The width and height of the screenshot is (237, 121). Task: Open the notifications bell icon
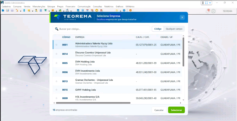pyautogui.click(x=208, y=11)
